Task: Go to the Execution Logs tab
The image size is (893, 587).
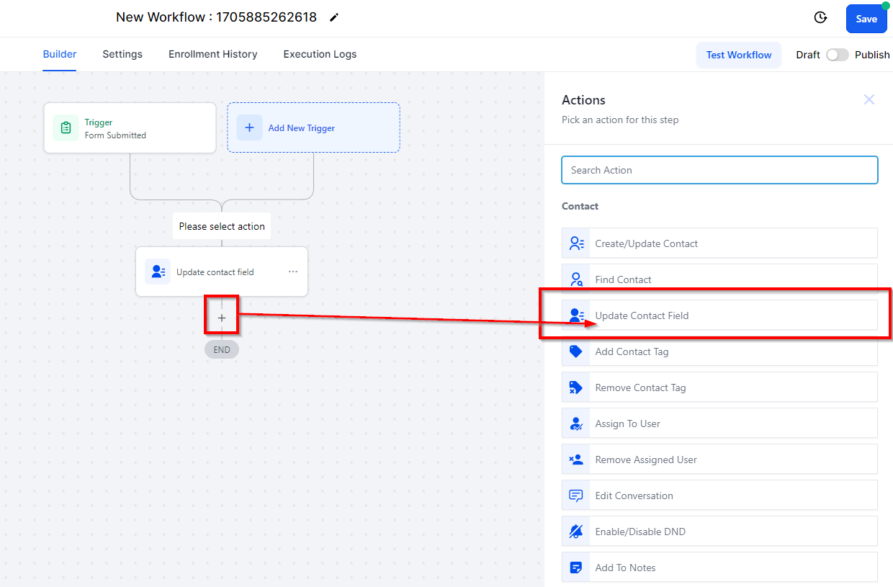Action: 320,54
